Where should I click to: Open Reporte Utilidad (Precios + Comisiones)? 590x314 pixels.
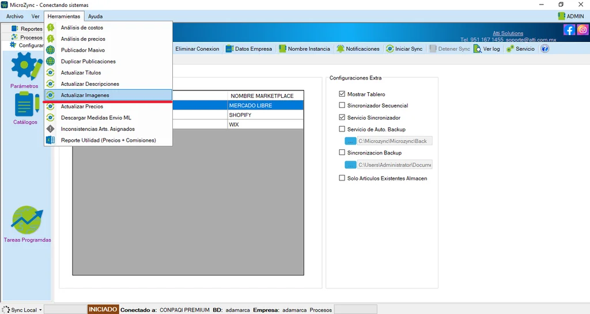[108, 140]
